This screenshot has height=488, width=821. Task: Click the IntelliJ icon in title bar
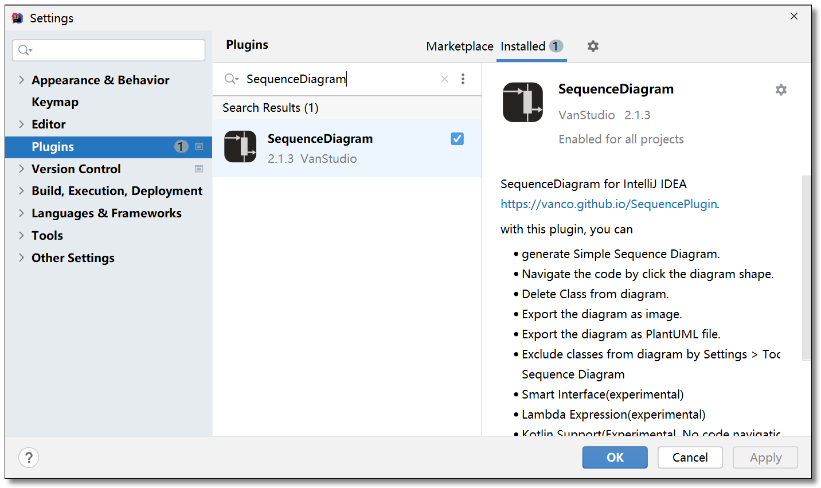coord(18,18)
